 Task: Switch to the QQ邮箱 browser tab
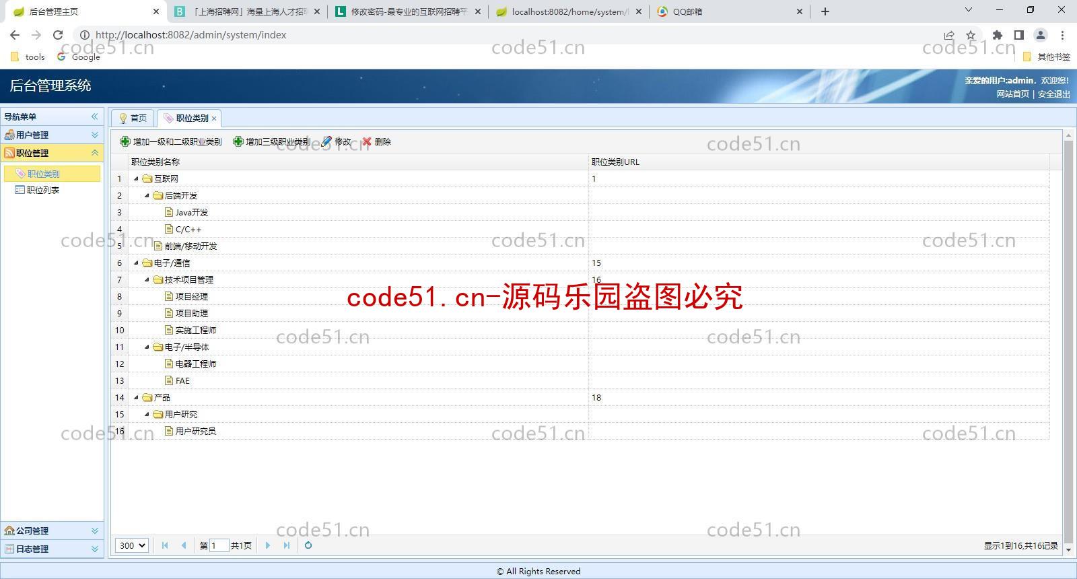click(730, 11)
